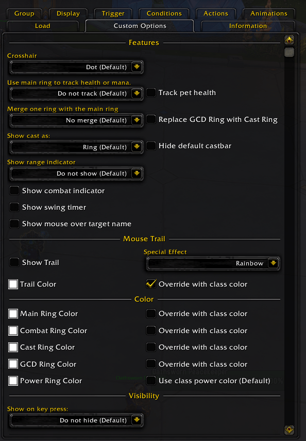
Task: Click the Show cast as dropdown arrow
Action: pyautogui.click(x=137, y=147)
